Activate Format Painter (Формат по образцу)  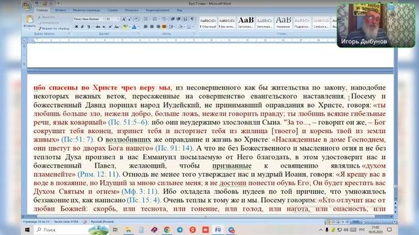pyautogui.click(x=54, y=28)
